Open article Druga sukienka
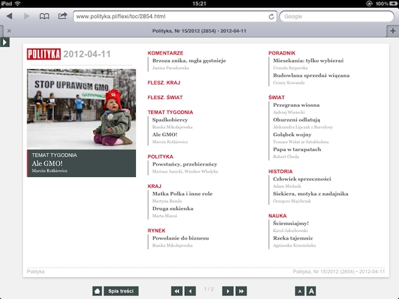 tap(173, 209)
